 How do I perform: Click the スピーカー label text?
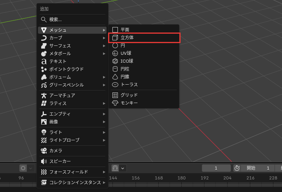[x=60, y=161]
